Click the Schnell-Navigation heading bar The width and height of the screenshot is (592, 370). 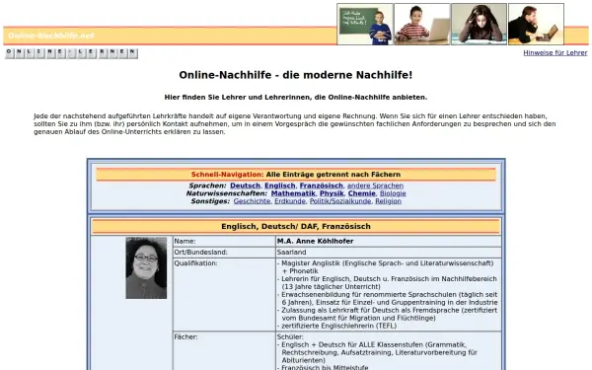(296, 175)
